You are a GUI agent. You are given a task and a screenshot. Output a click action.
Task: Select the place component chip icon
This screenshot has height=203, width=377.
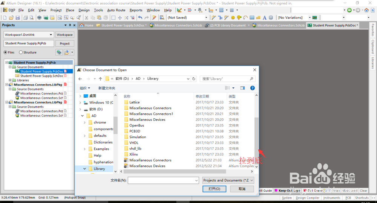click(x=271, y=18)
